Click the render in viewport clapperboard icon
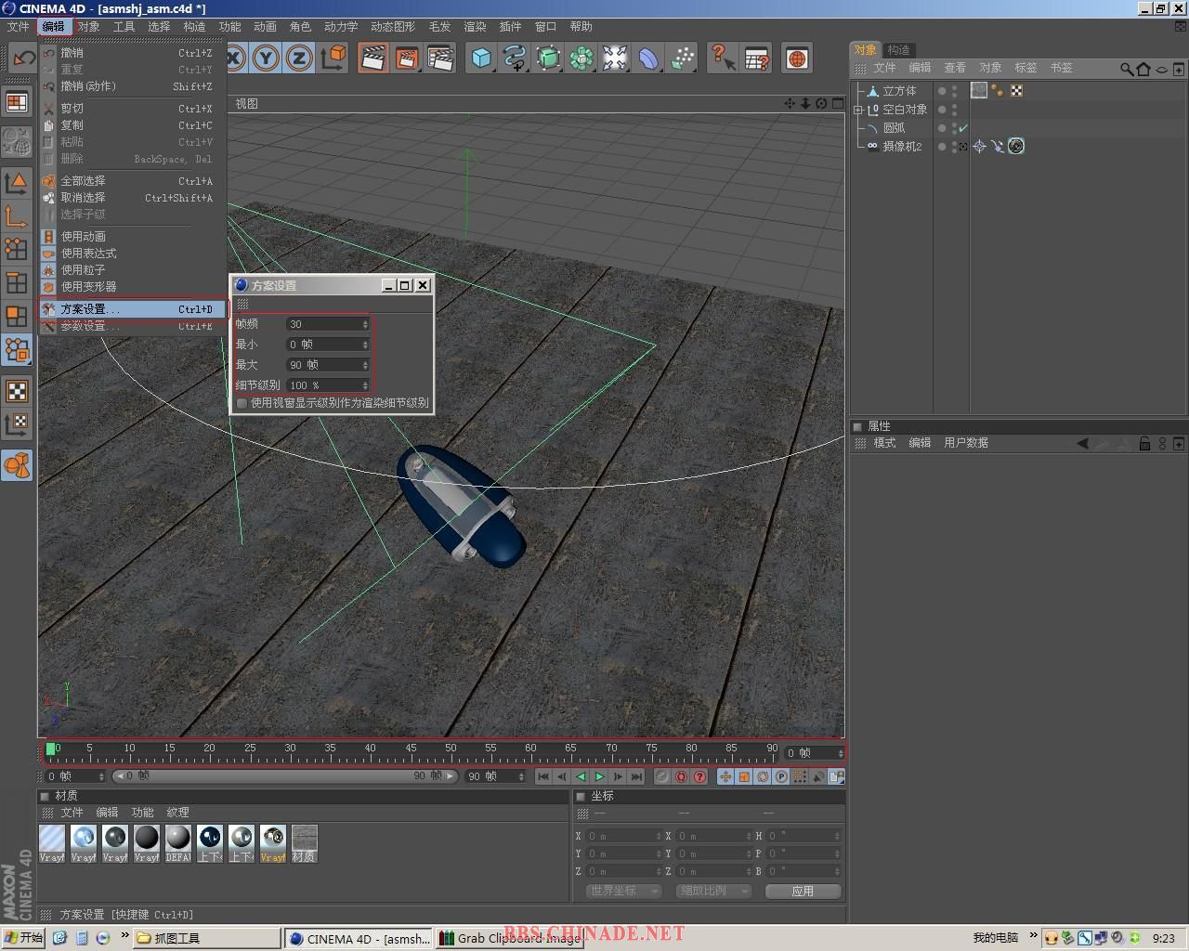1189x951 pixels. coord(373,59)
